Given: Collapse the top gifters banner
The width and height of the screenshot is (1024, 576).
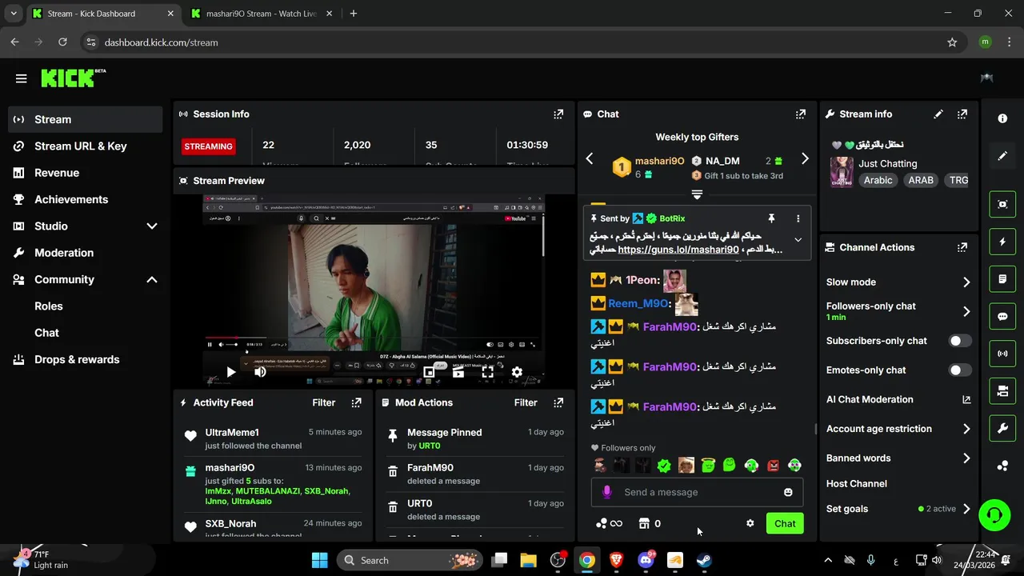Looking at the screenshot, I should (697, 194).
